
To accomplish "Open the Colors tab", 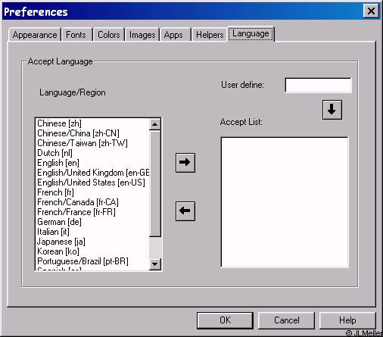I will click(x=109, y=35).
